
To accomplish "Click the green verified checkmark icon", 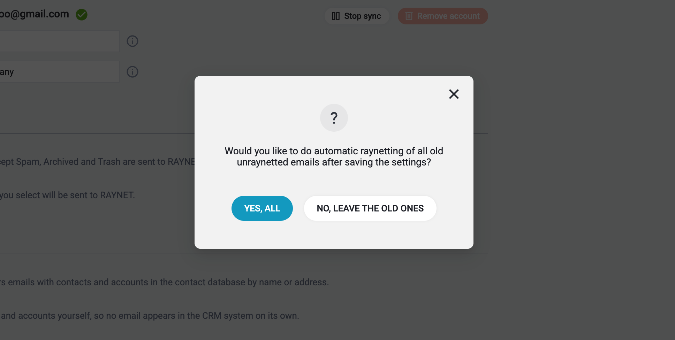I will [x=82, y=15].
